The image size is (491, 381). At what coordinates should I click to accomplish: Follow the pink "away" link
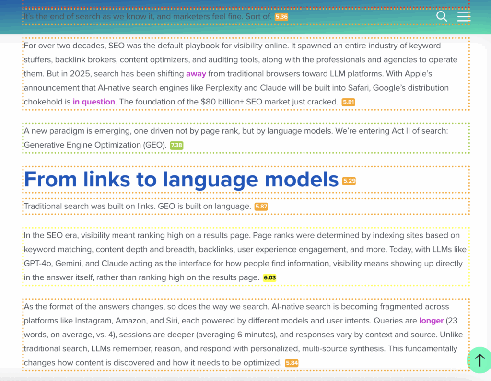[x=196, y=74]
